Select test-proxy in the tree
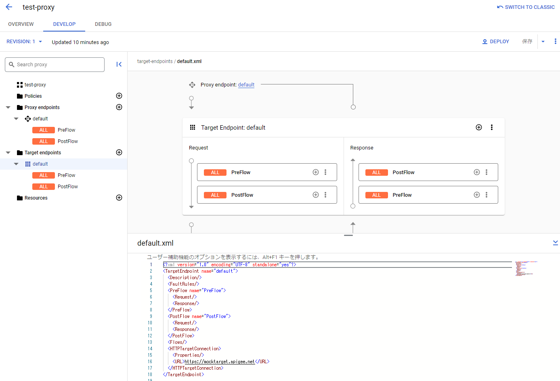This screenshot has height=381, width=560. tap(35, 85)
